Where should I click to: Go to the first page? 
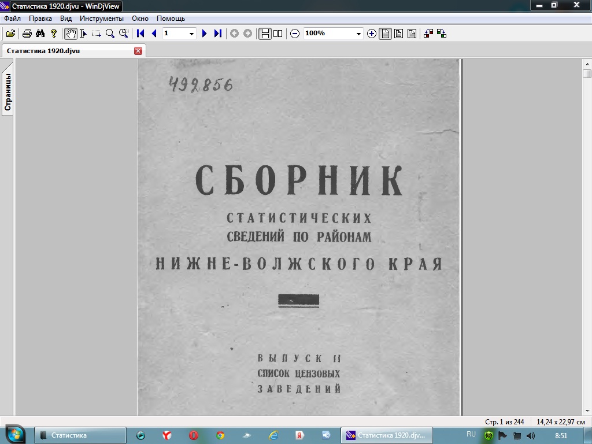coord(140,34)
